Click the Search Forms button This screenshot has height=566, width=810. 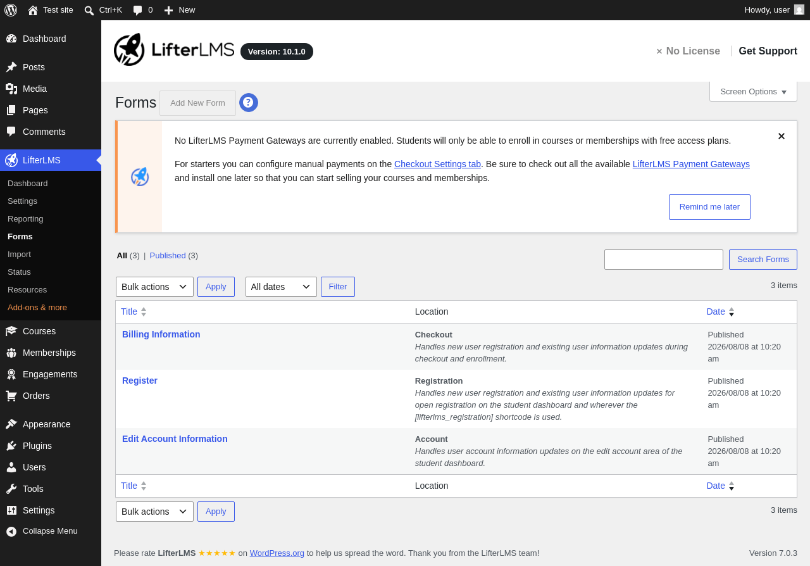pyautogui.click(x=763, y=260)
